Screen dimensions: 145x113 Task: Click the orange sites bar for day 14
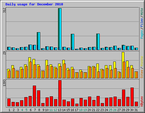point(65,71)
